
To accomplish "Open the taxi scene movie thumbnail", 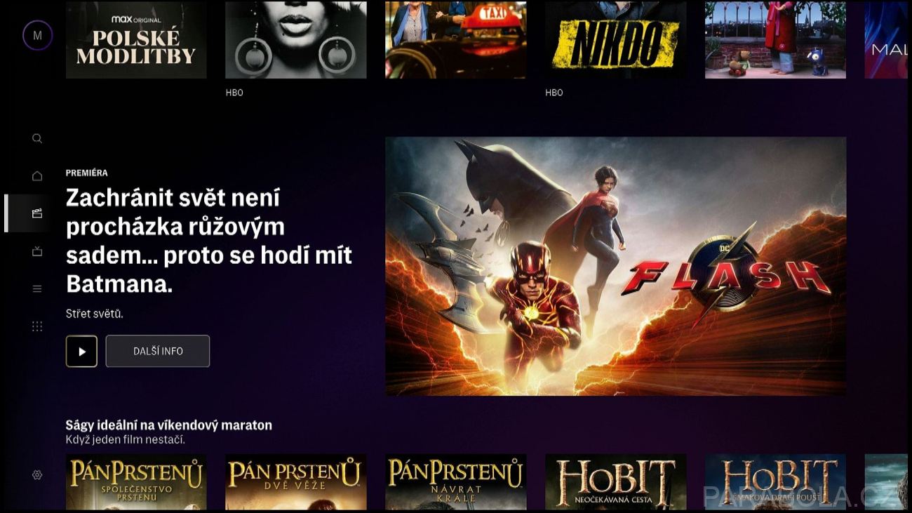I will coord(455,39).
